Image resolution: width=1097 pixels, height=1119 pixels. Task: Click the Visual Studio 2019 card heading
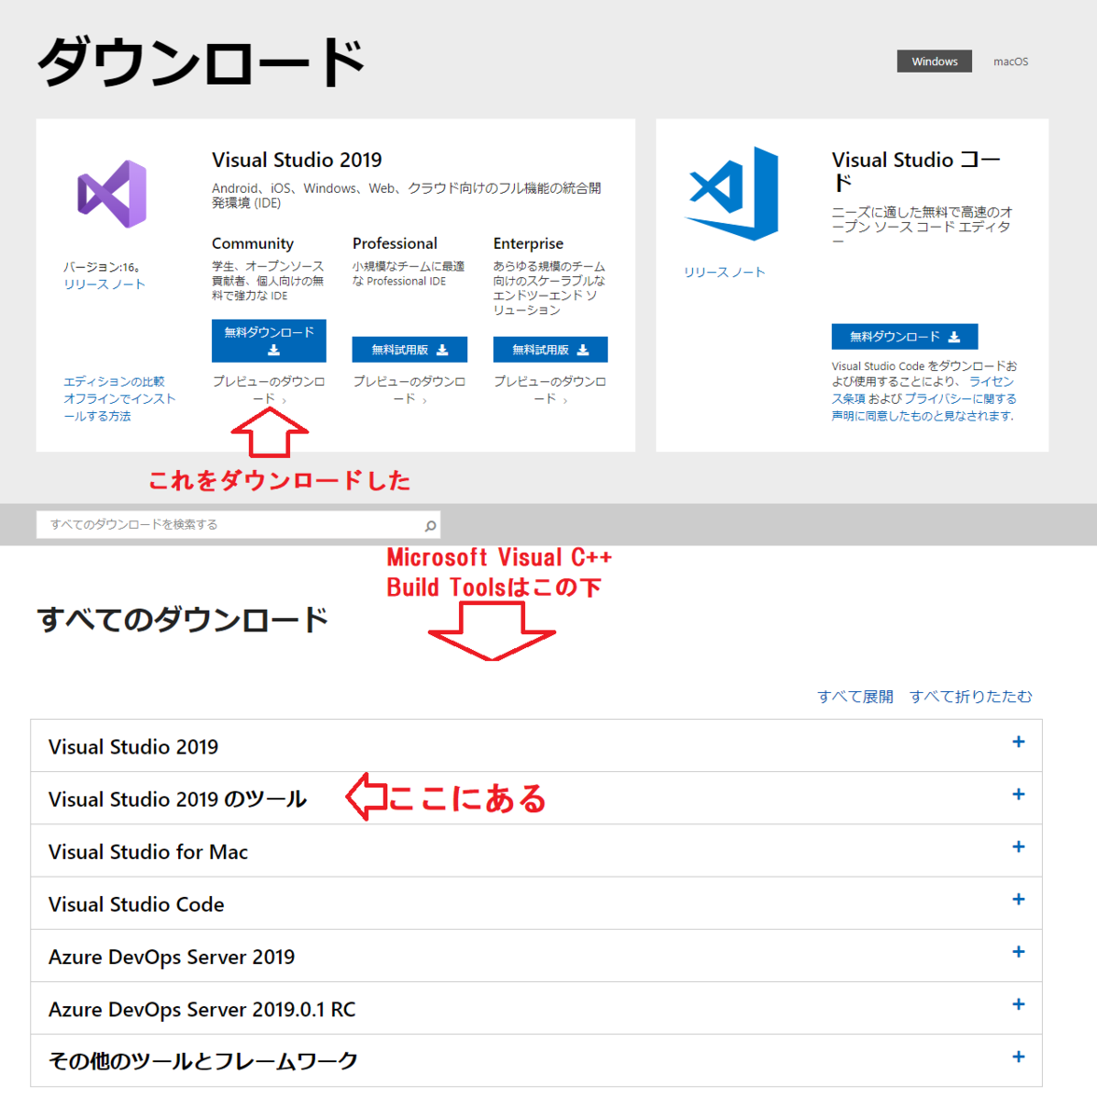click(297, 159)
